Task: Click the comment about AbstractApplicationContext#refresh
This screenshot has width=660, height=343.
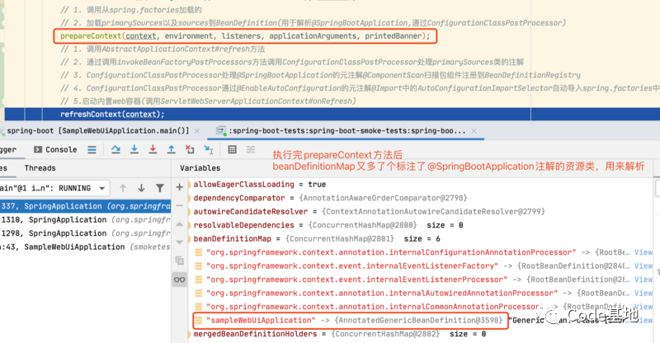Action: click(163, 49)
